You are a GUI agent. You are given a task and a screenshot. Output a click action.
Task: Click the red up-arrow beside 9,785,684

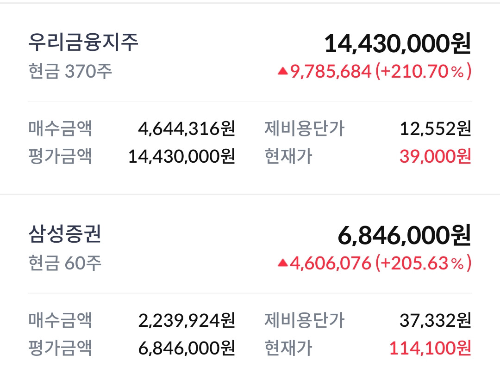click(x=282, y=71)
